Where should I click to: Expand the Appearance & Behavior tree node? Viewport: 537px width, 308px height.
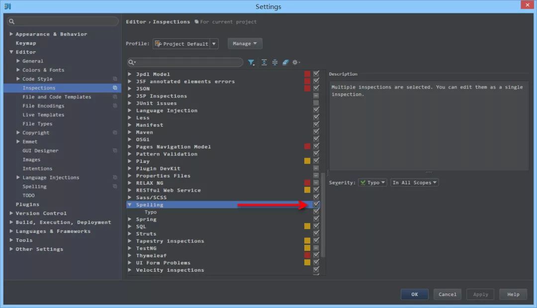11,34
